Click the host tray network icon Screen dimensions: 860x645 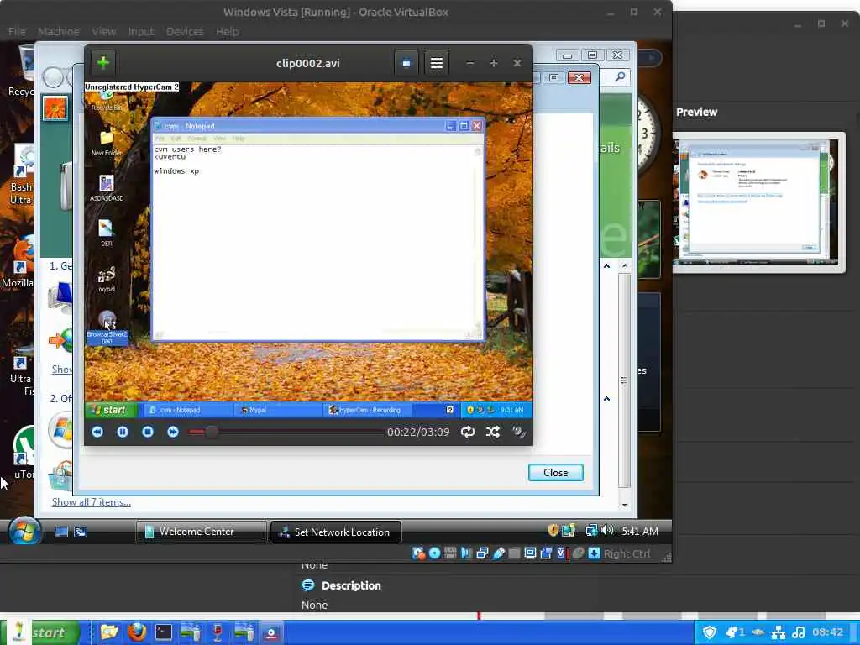point(779,632)
